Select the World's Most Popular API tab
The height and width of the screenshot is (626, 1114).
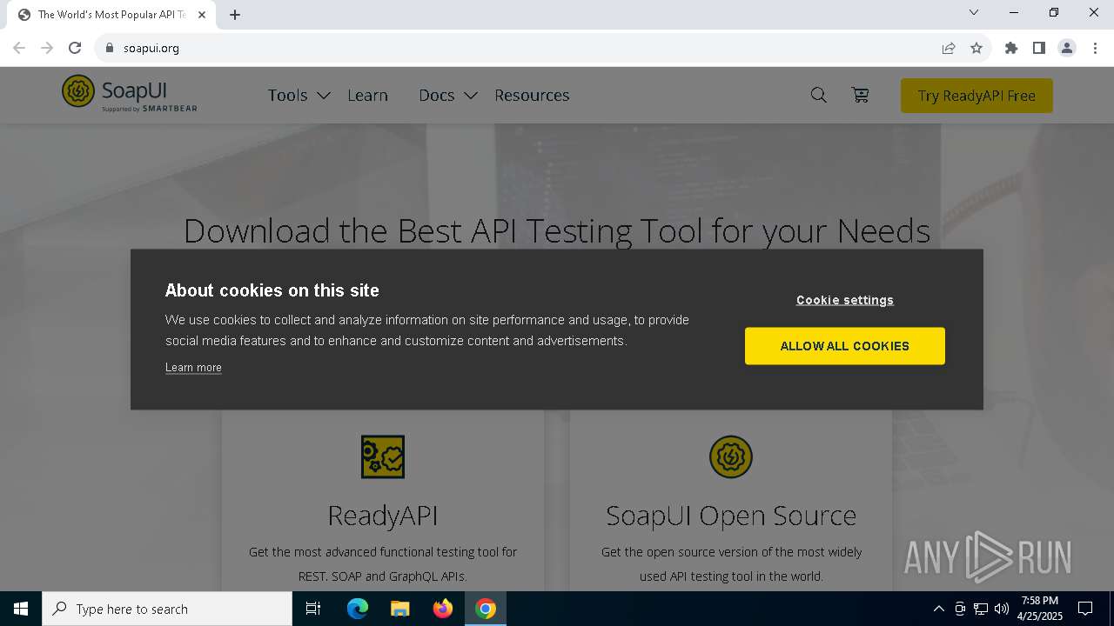click(110, 15)
